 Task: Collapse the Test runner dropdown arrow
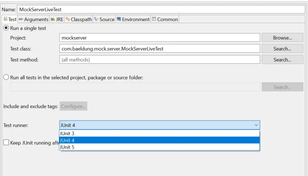coord(256,125)
